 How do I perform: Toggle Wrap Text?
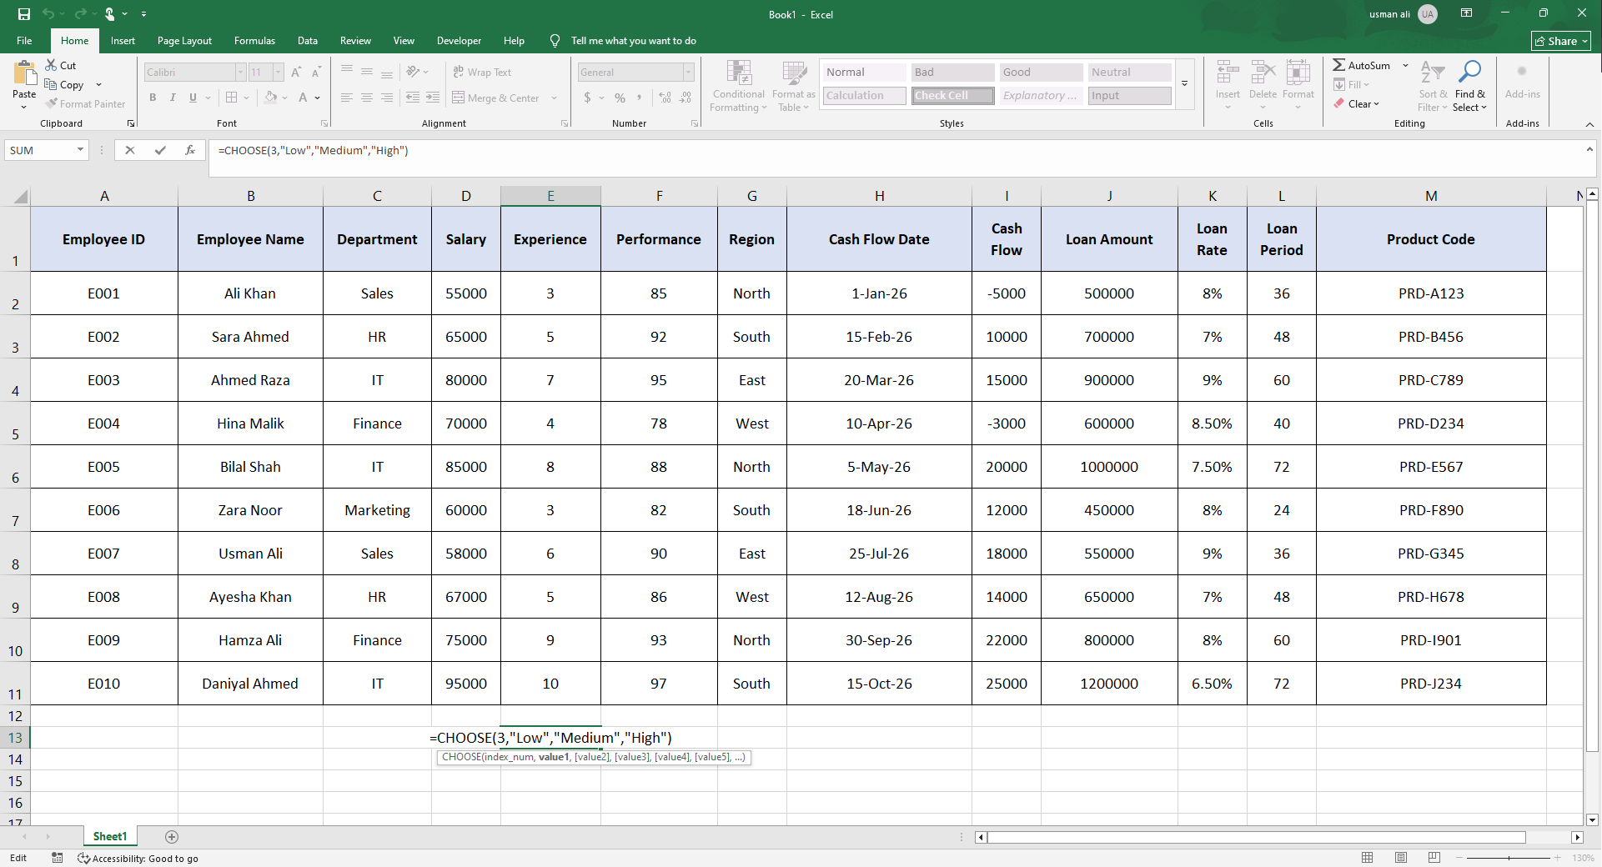point(482,73)
